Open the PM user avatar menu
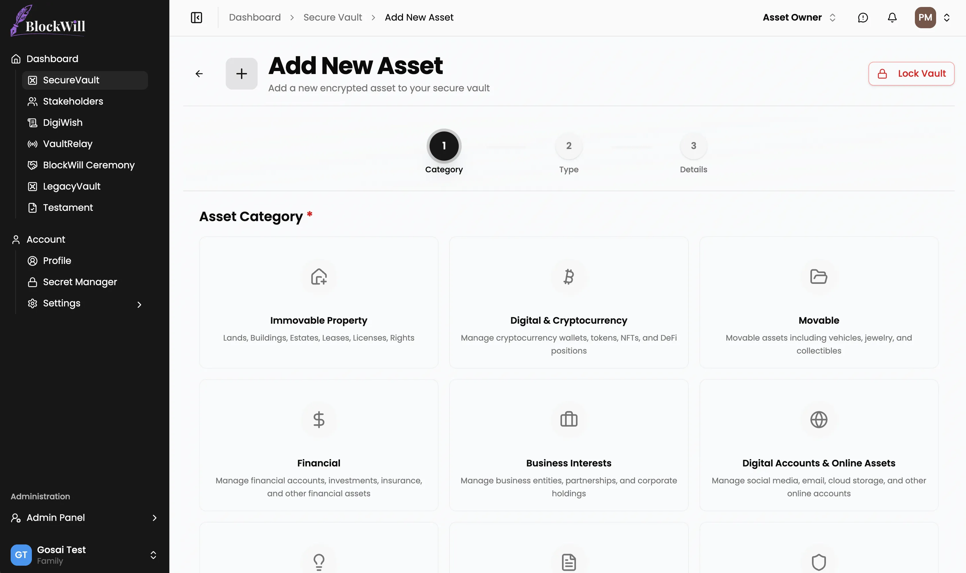 coord(925,18)
